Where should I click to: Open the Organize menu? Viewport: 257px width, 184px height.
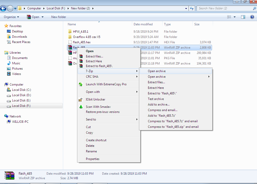tap(11, 17)
